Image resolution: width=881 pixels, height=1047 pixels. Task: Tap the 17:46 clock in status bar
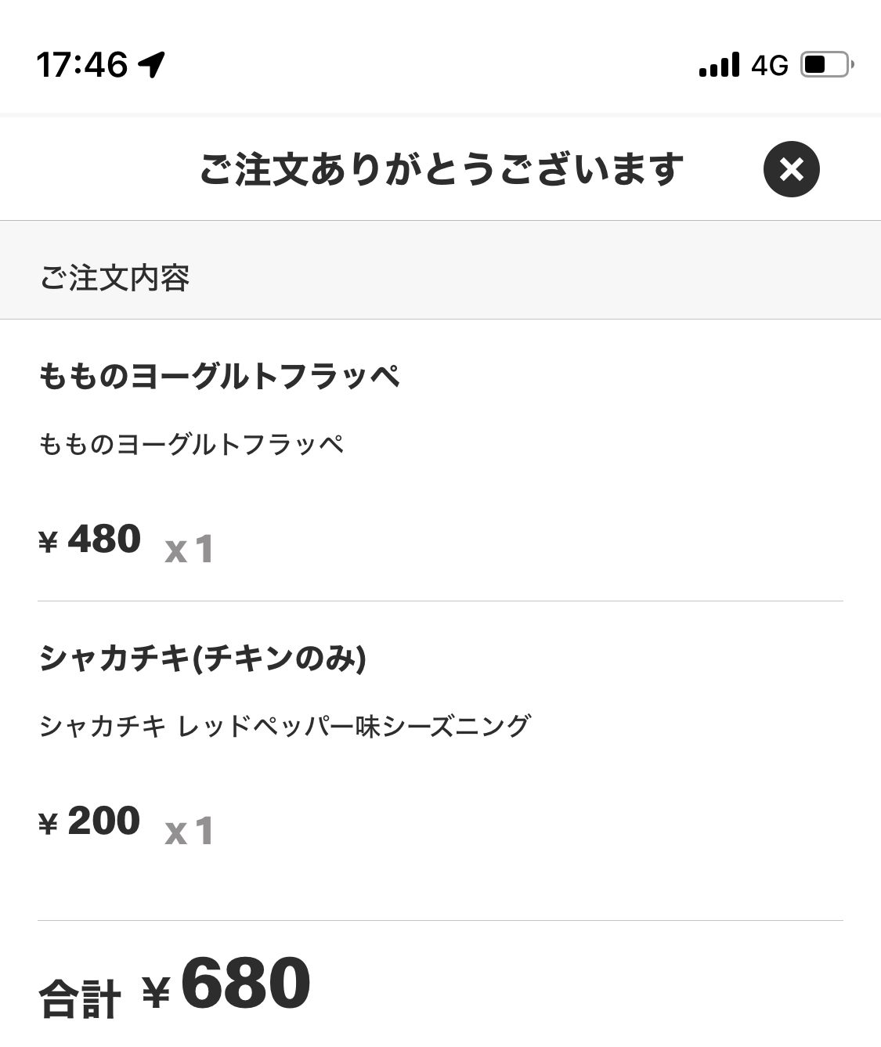click(81, 64)
